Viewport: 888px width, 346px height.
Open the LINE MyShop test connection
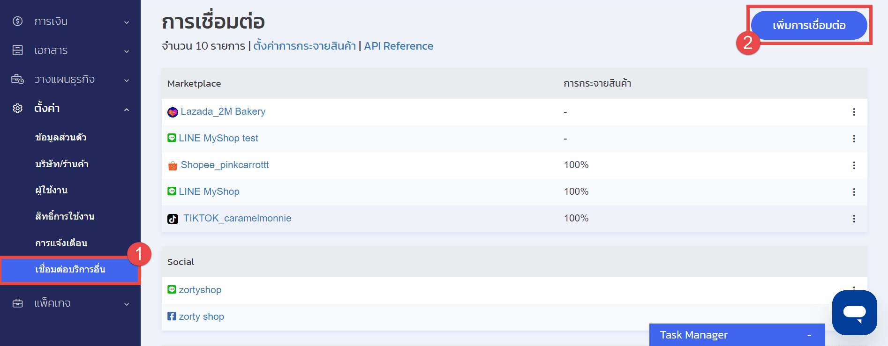point(218,138)
